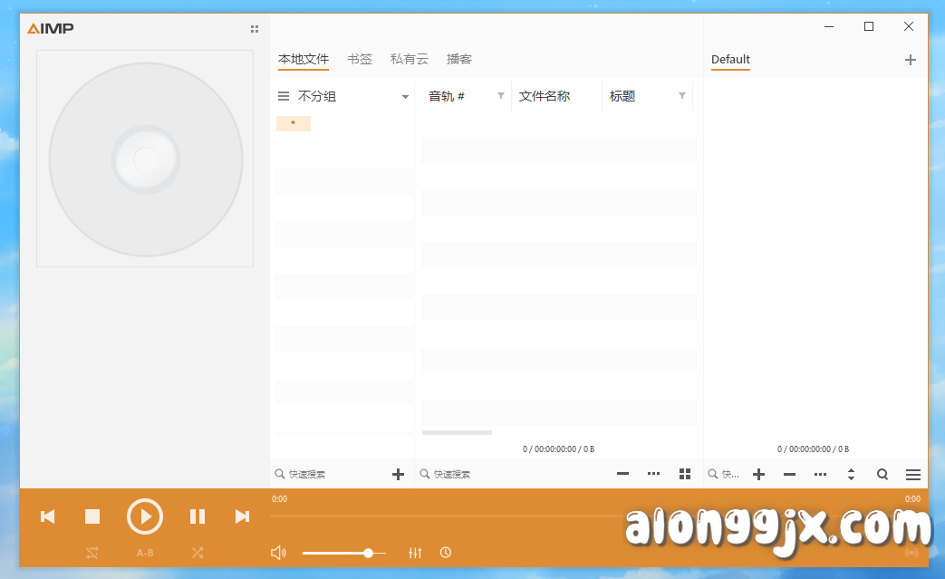Switch queue to grid view icon
The height and width of the screenshot is (579, 945).
point(684,474)
